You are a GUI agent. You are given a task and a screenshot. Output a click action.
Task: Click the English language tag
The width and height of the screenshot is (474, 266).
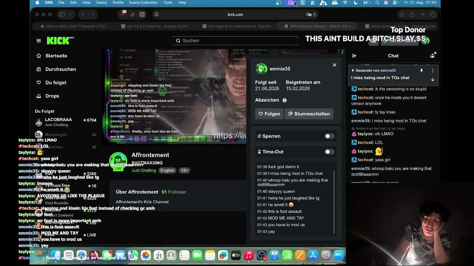[x=167, y=170]
